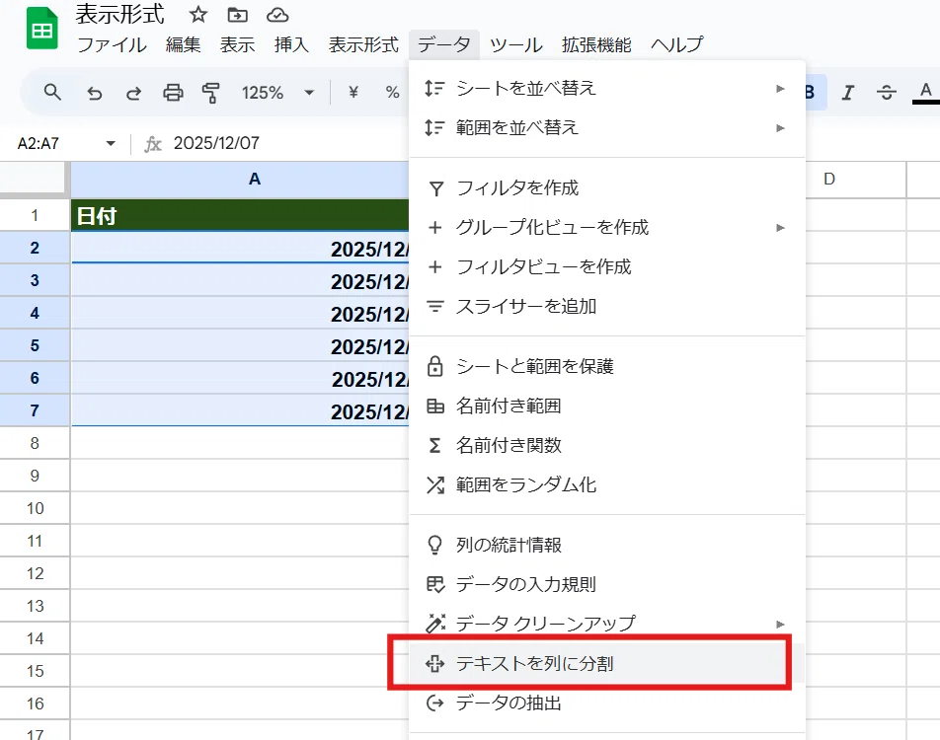The height and width of the screenshot is (740, 940).
Task: Click 名前付き範囲 table icon
Action: point(435,407)
